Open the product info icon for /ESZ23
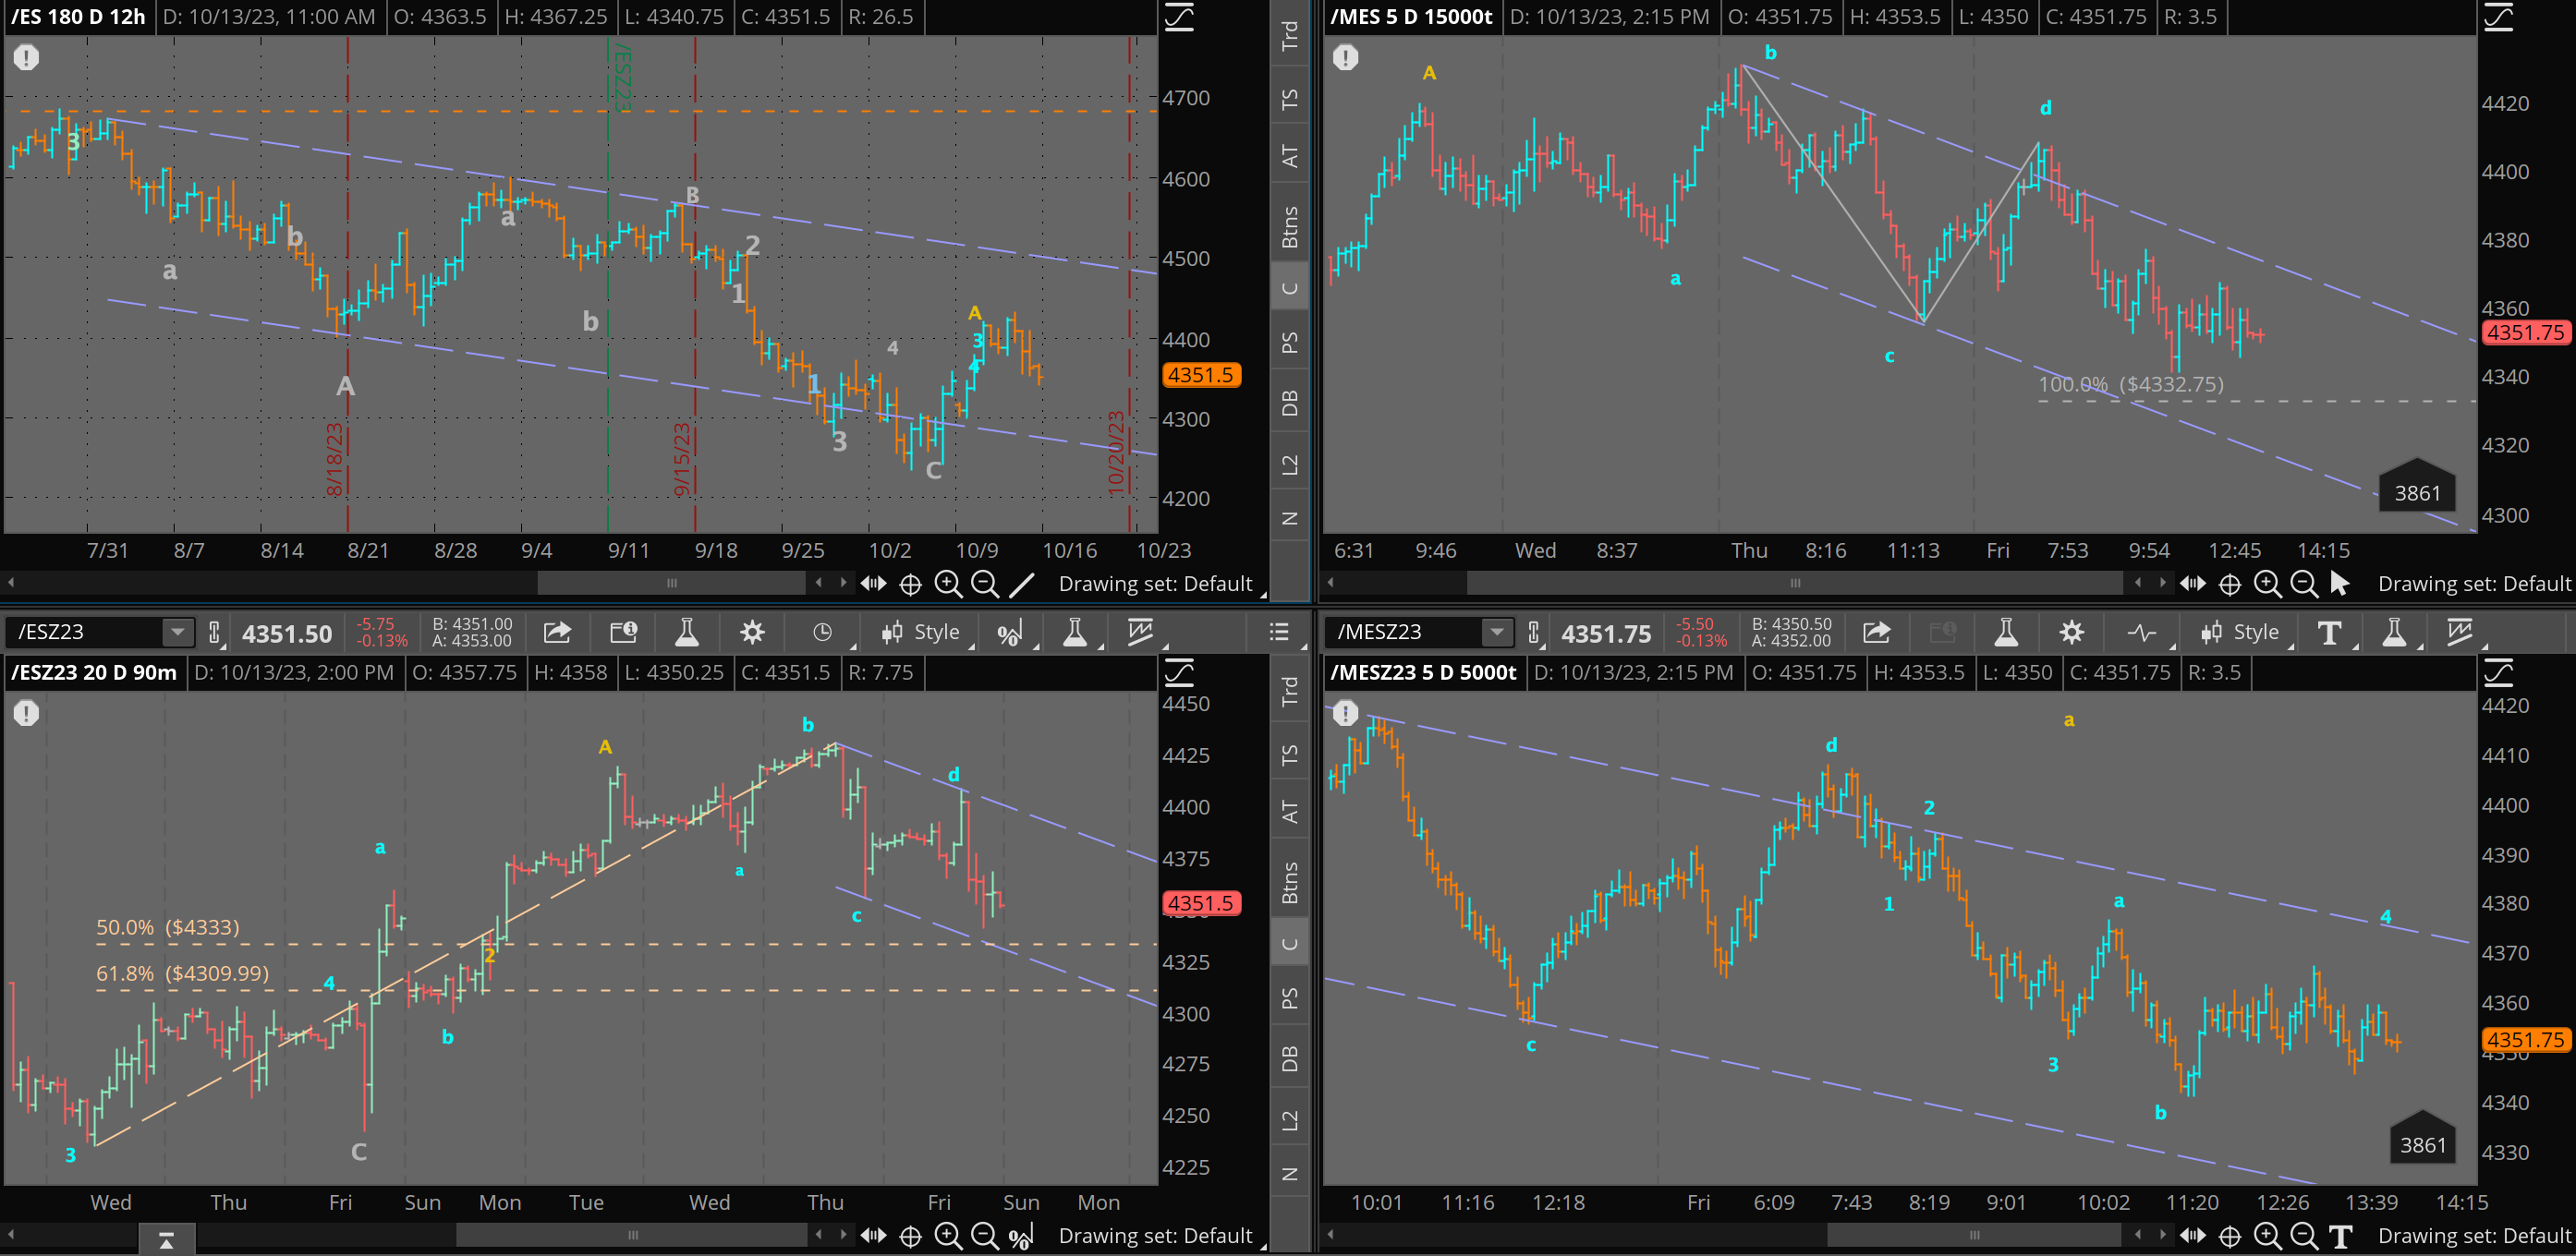The width and height of the screenshot is (2576, 1256). click(x=623, y=633)
